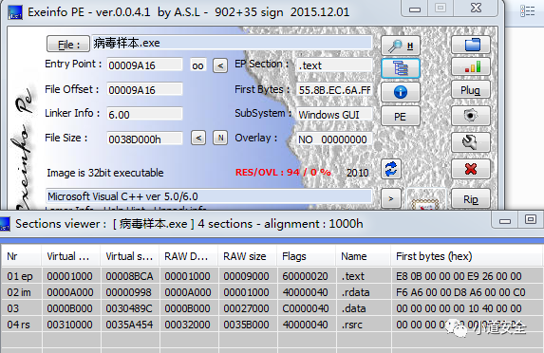Click the wrench tools icon
The image size is (544, 353).
click(471, 141)
